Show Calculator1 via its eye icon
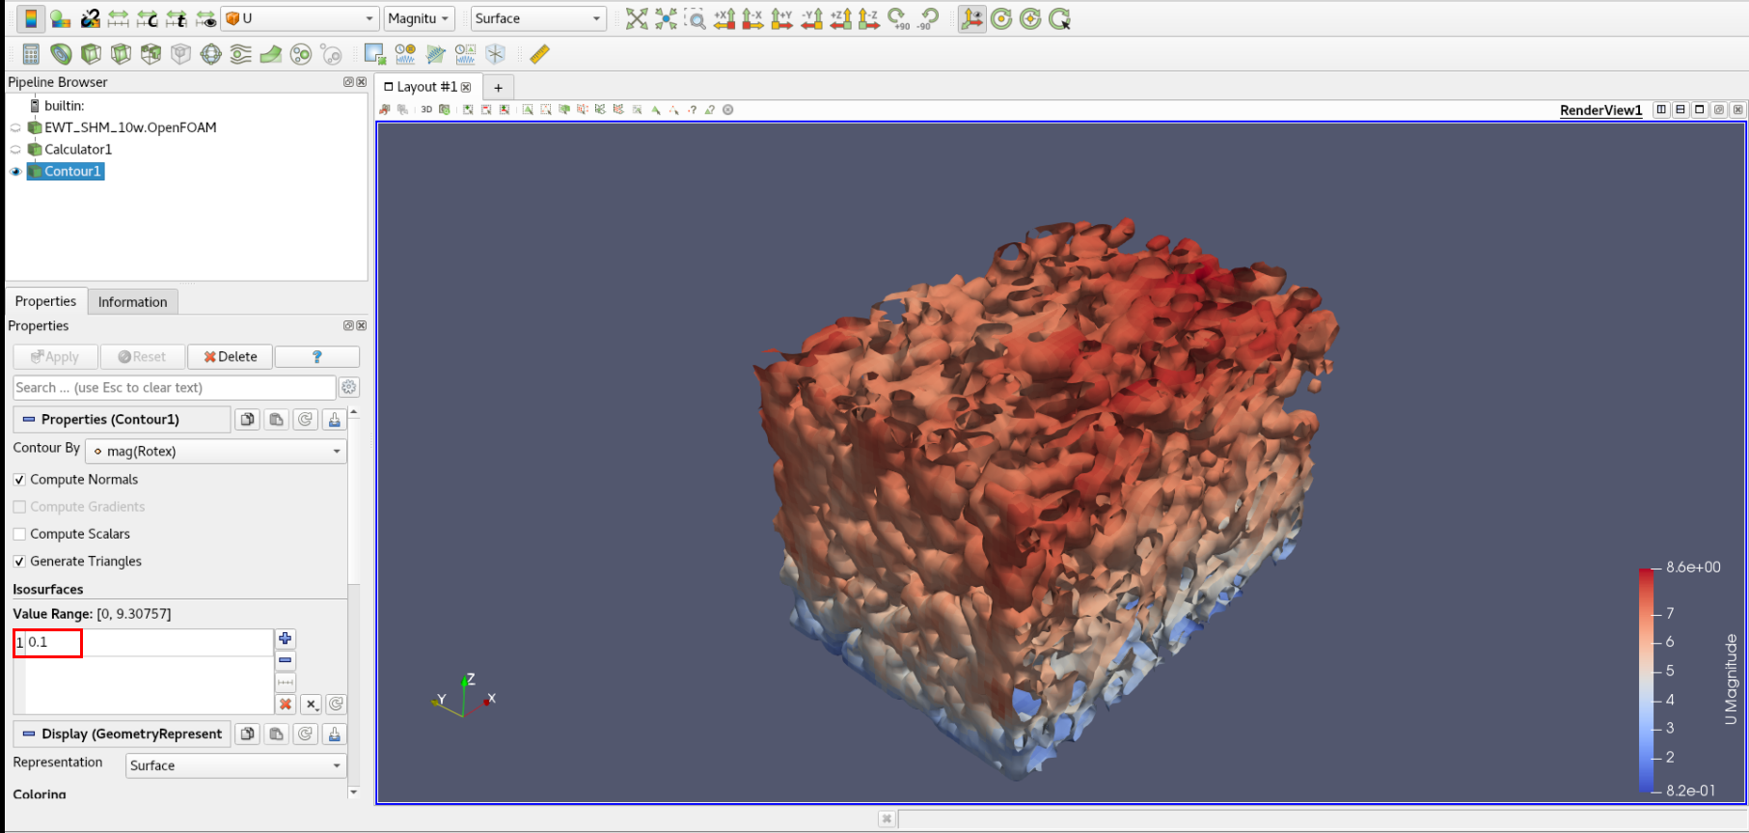Viewport: 1749px width, 833px height. [15, 150]
